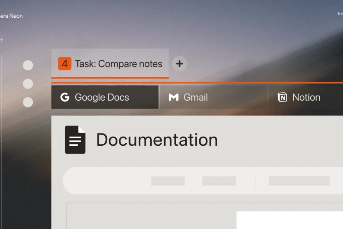Click the second gray toolbar placeholder
343x229 pixels.
(219, 181)
